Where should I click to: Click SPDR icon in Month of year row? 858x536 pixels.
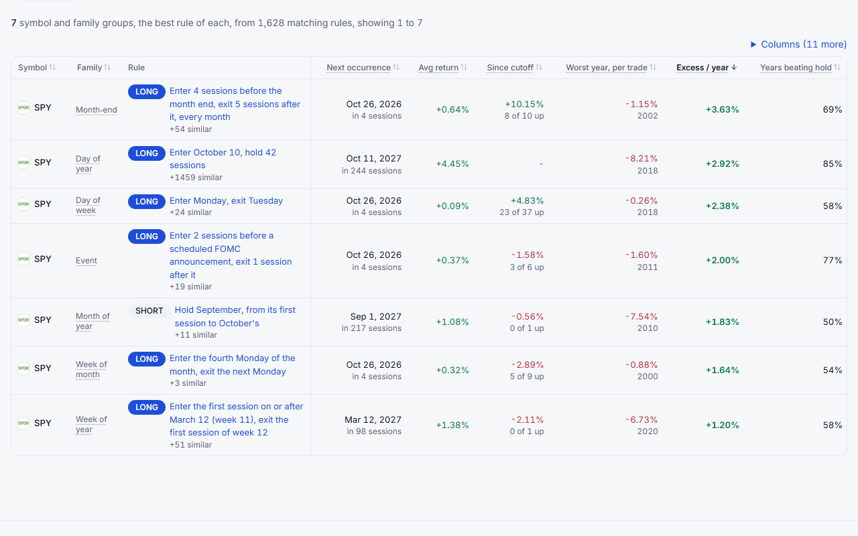pyautogui.click(x=23, y=320)
